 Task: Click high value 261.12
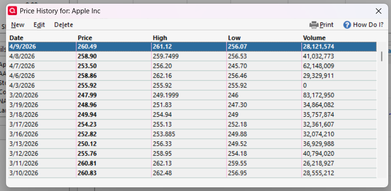(162, 47)
